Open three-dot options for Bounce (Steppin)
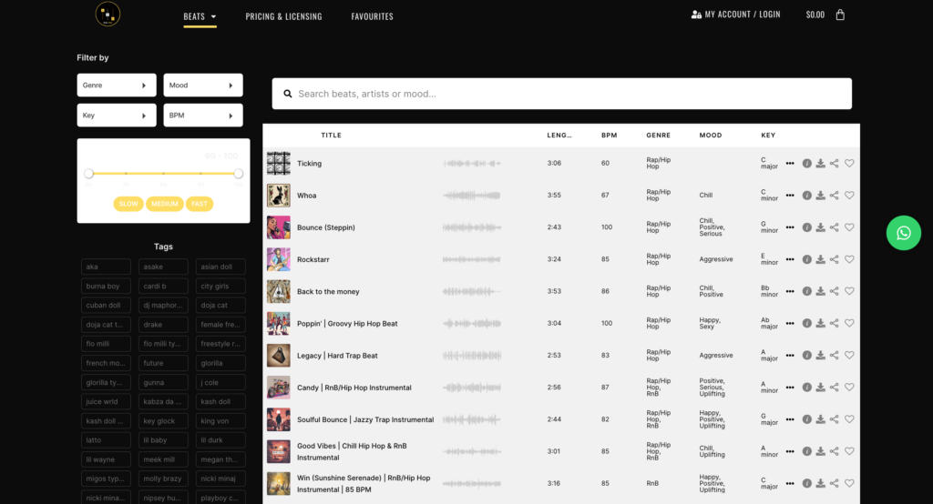The height and width of the screenshot is (504, 933). (790, 227)
